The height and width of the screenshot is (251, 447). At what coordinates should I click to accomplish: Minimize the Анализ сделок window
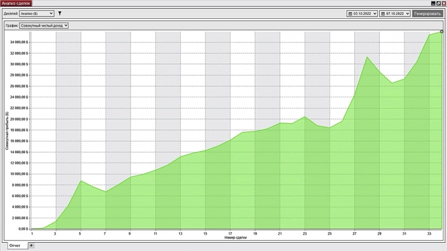(432, 3)
